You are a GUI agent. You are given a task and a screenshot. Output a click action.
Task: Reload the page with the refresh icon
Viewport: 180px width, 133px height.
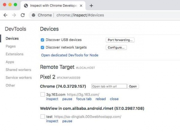(23, 15)
